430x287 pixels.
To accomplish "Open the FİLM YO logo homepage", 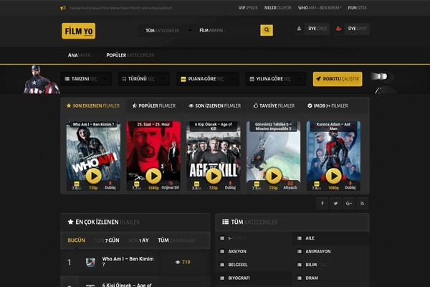I will [79, 31].
